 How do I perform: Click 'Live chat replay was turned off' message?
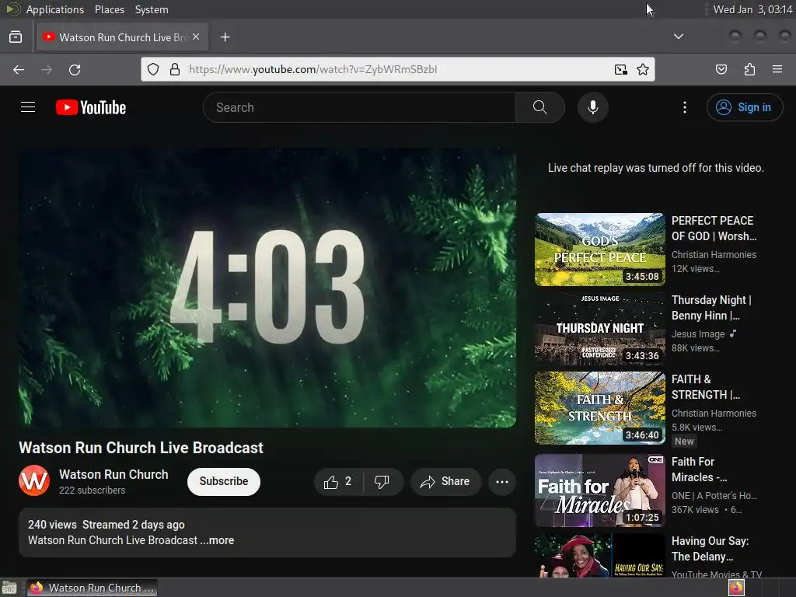point(655,168)
